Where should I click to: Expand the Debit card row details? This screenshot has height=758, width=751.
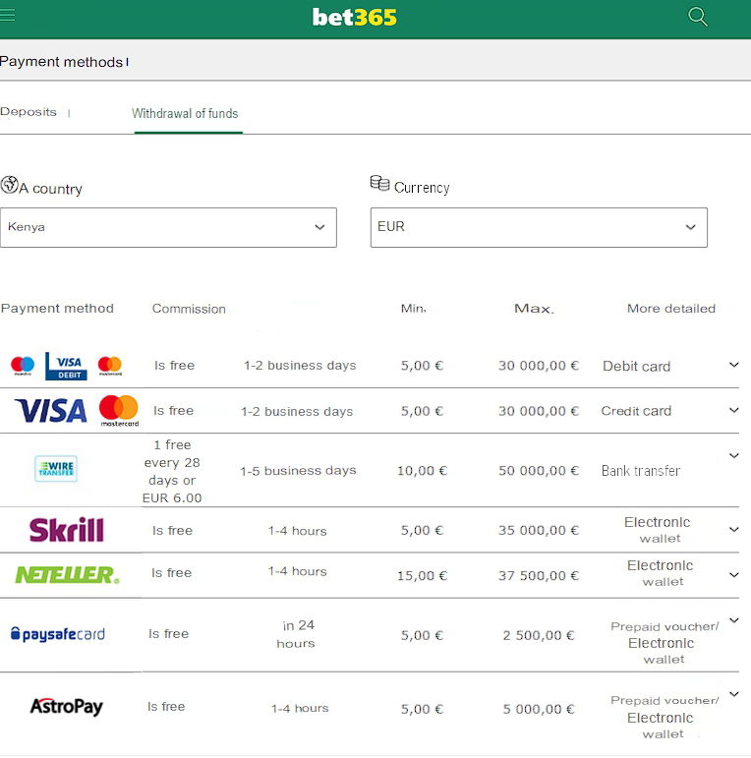click(x=733, y=365)
